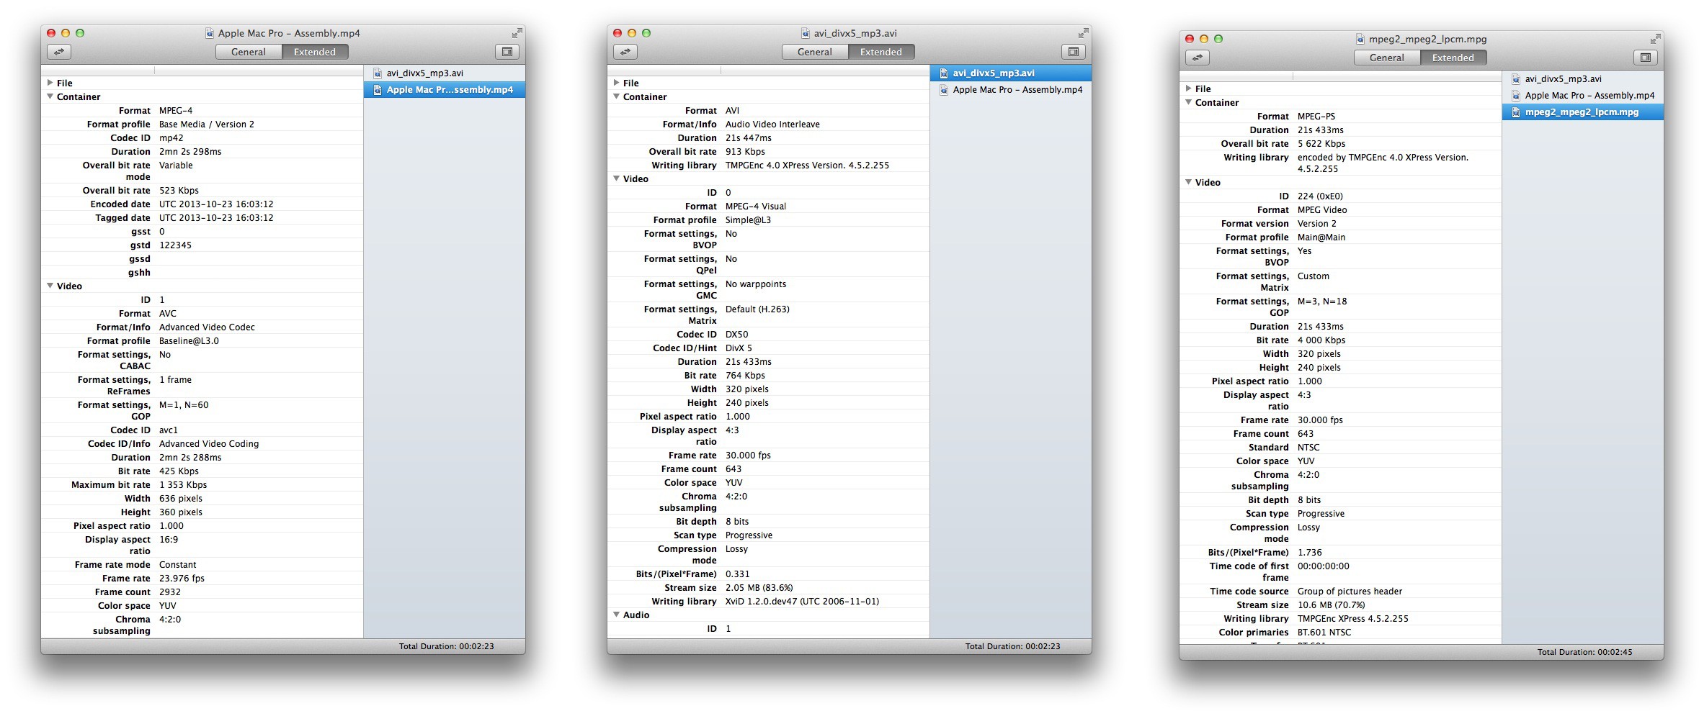Click the fullscreen arrows icon in mpeg2_mpeg2_lpcm.mpg window
Viewport: 1699px width, 711px height.
pyautogui.click(x=1655, y=39)
